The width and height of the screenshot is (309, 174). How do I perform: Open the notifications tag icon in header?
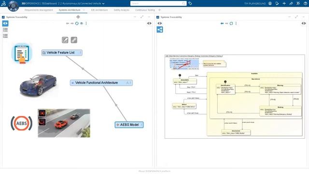[277, 3]
